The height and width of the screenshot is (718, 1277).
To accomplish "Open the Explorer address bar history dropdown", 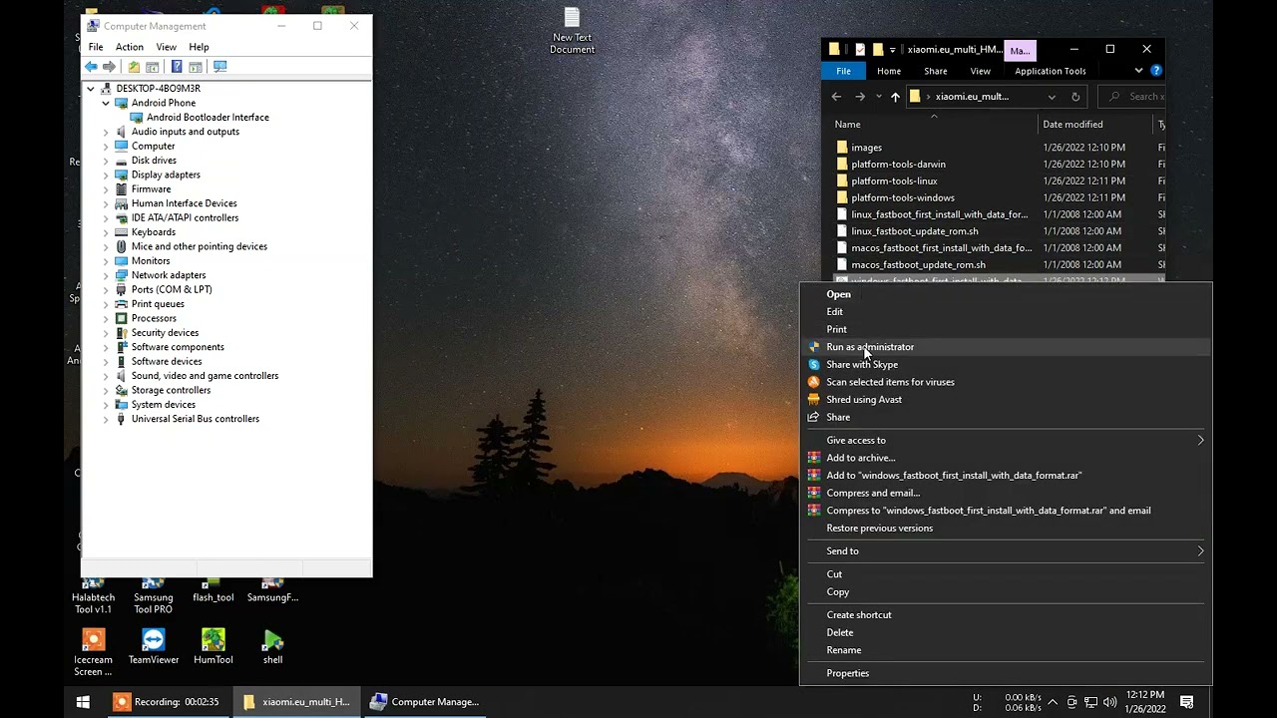I will click(x=1052, y=97).
